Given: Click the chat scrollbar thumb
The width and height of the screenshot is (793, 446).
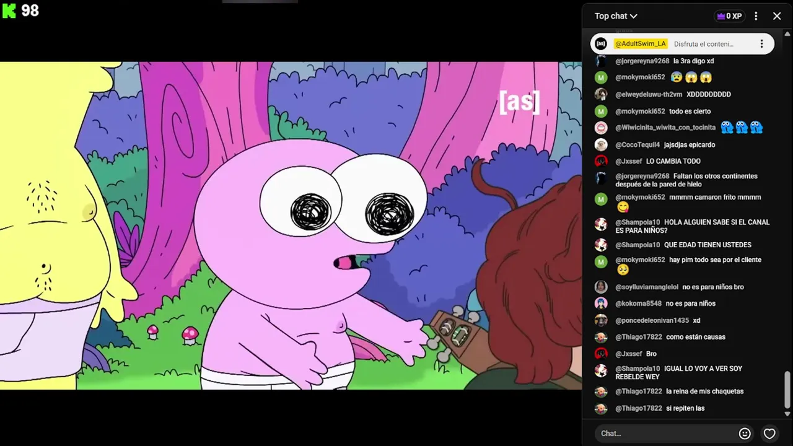Looking at the screenshot, I should (787, 390).
